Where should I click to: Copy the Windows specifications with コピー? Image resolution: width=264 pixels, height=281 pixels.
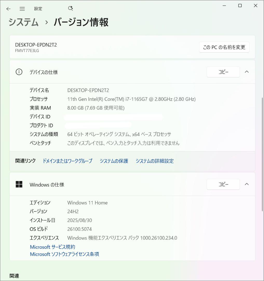(x=223, y=184)
